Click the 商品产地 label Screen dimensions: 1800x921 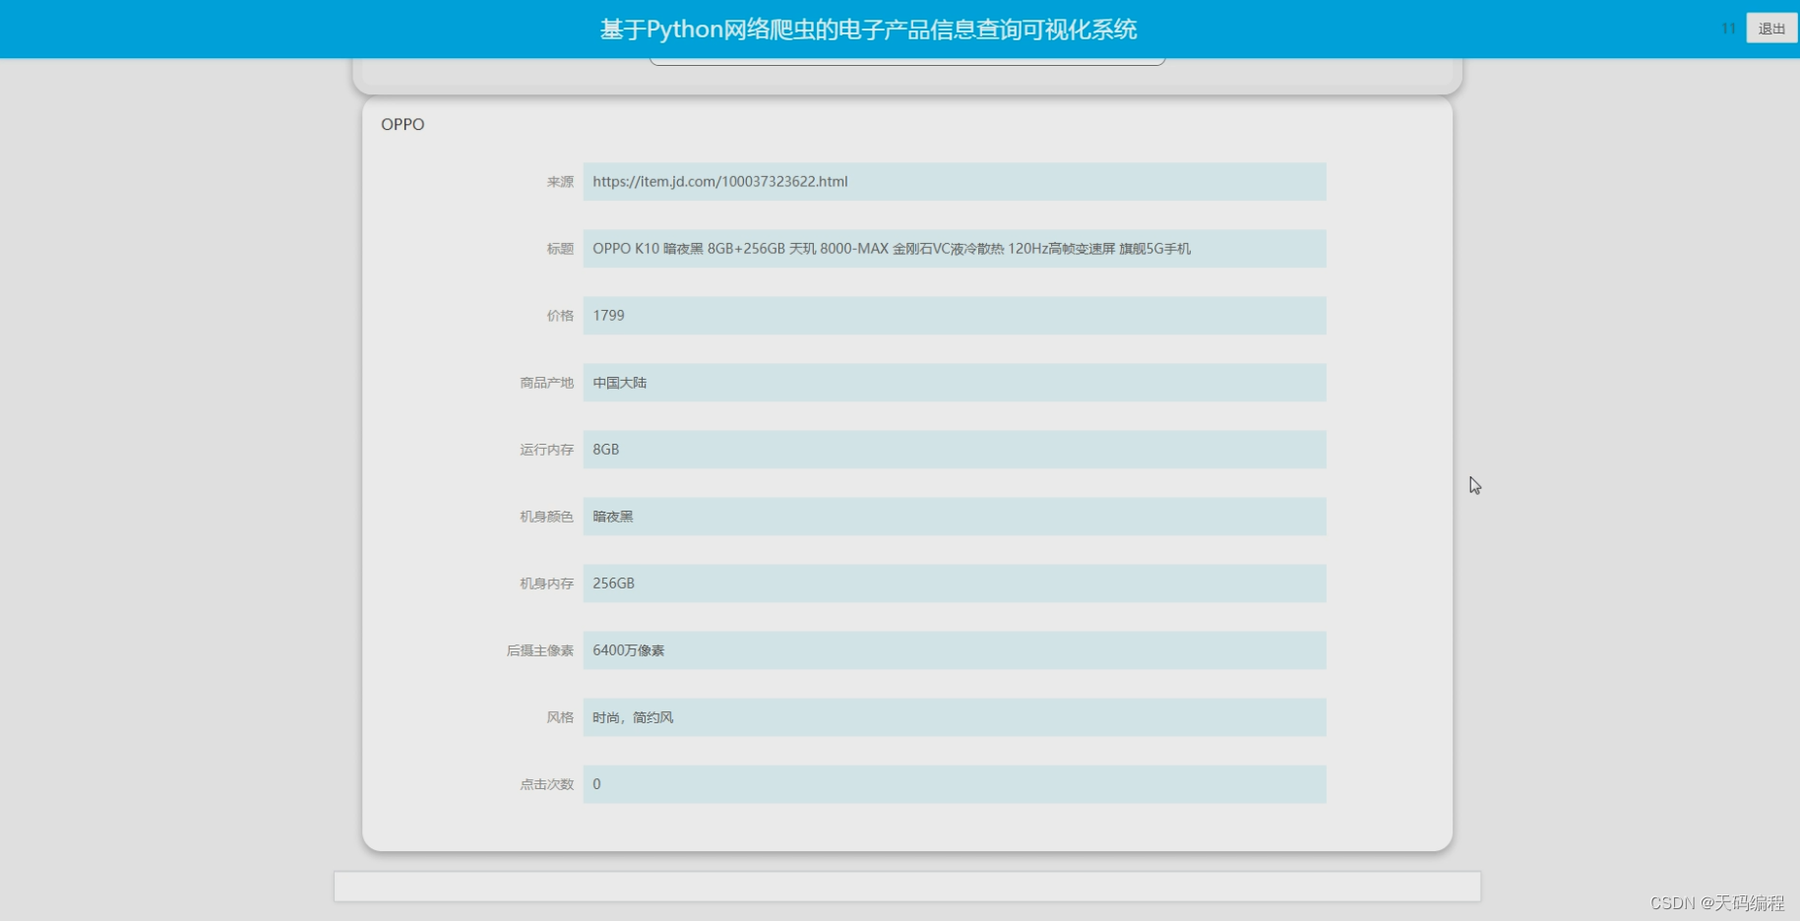click(x=546, y=383)
